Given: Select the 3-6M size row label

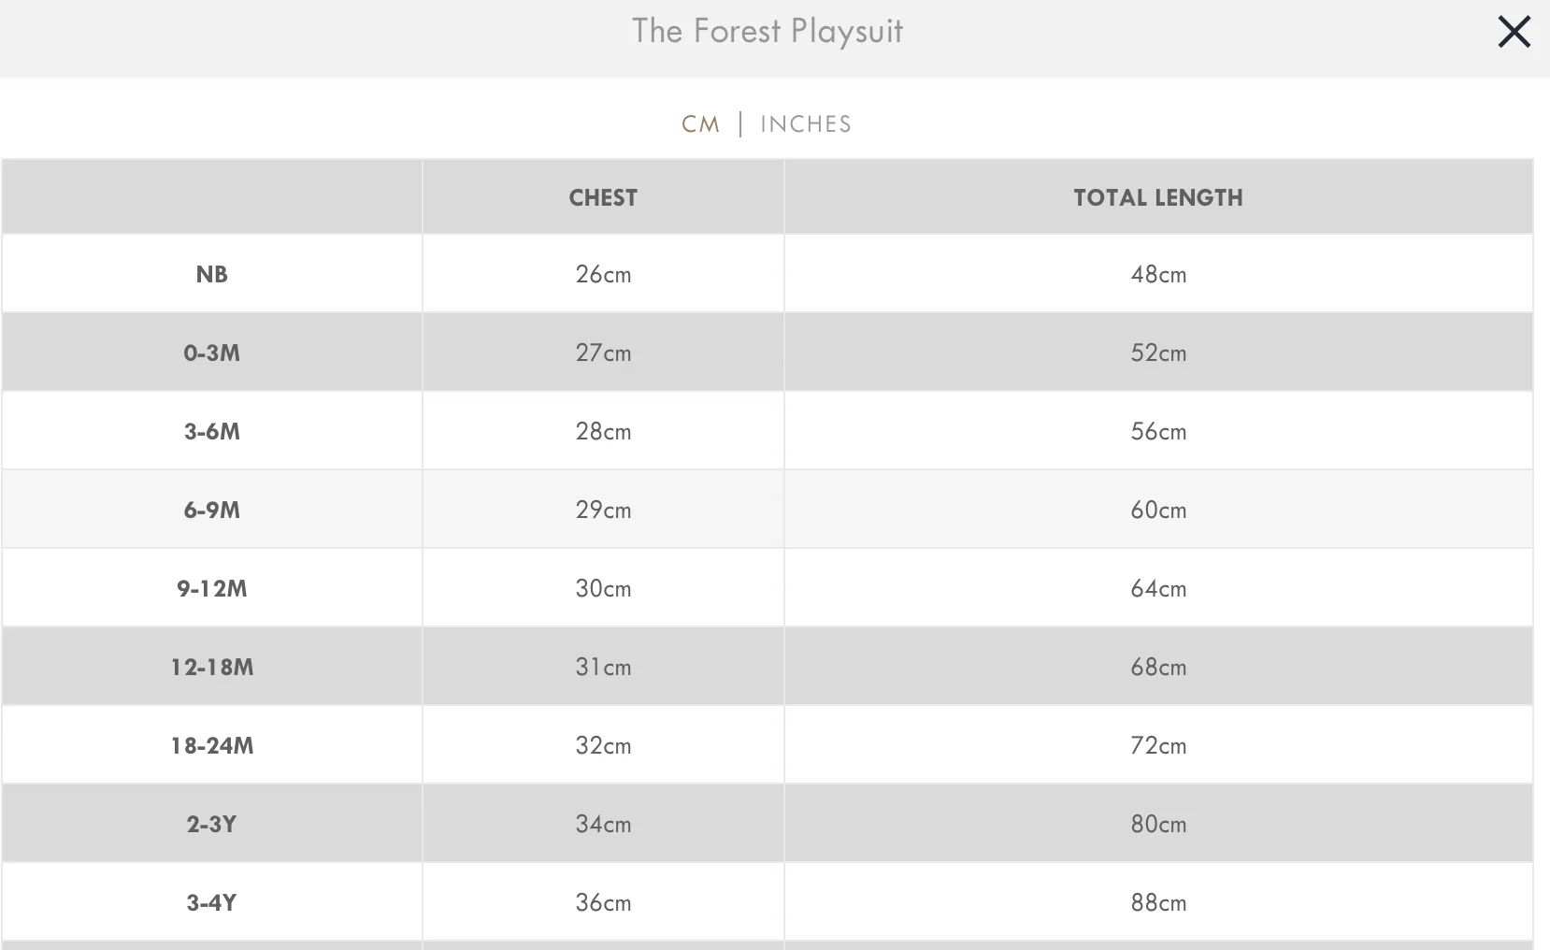Looking at the screenshot, I should point(211,431).
